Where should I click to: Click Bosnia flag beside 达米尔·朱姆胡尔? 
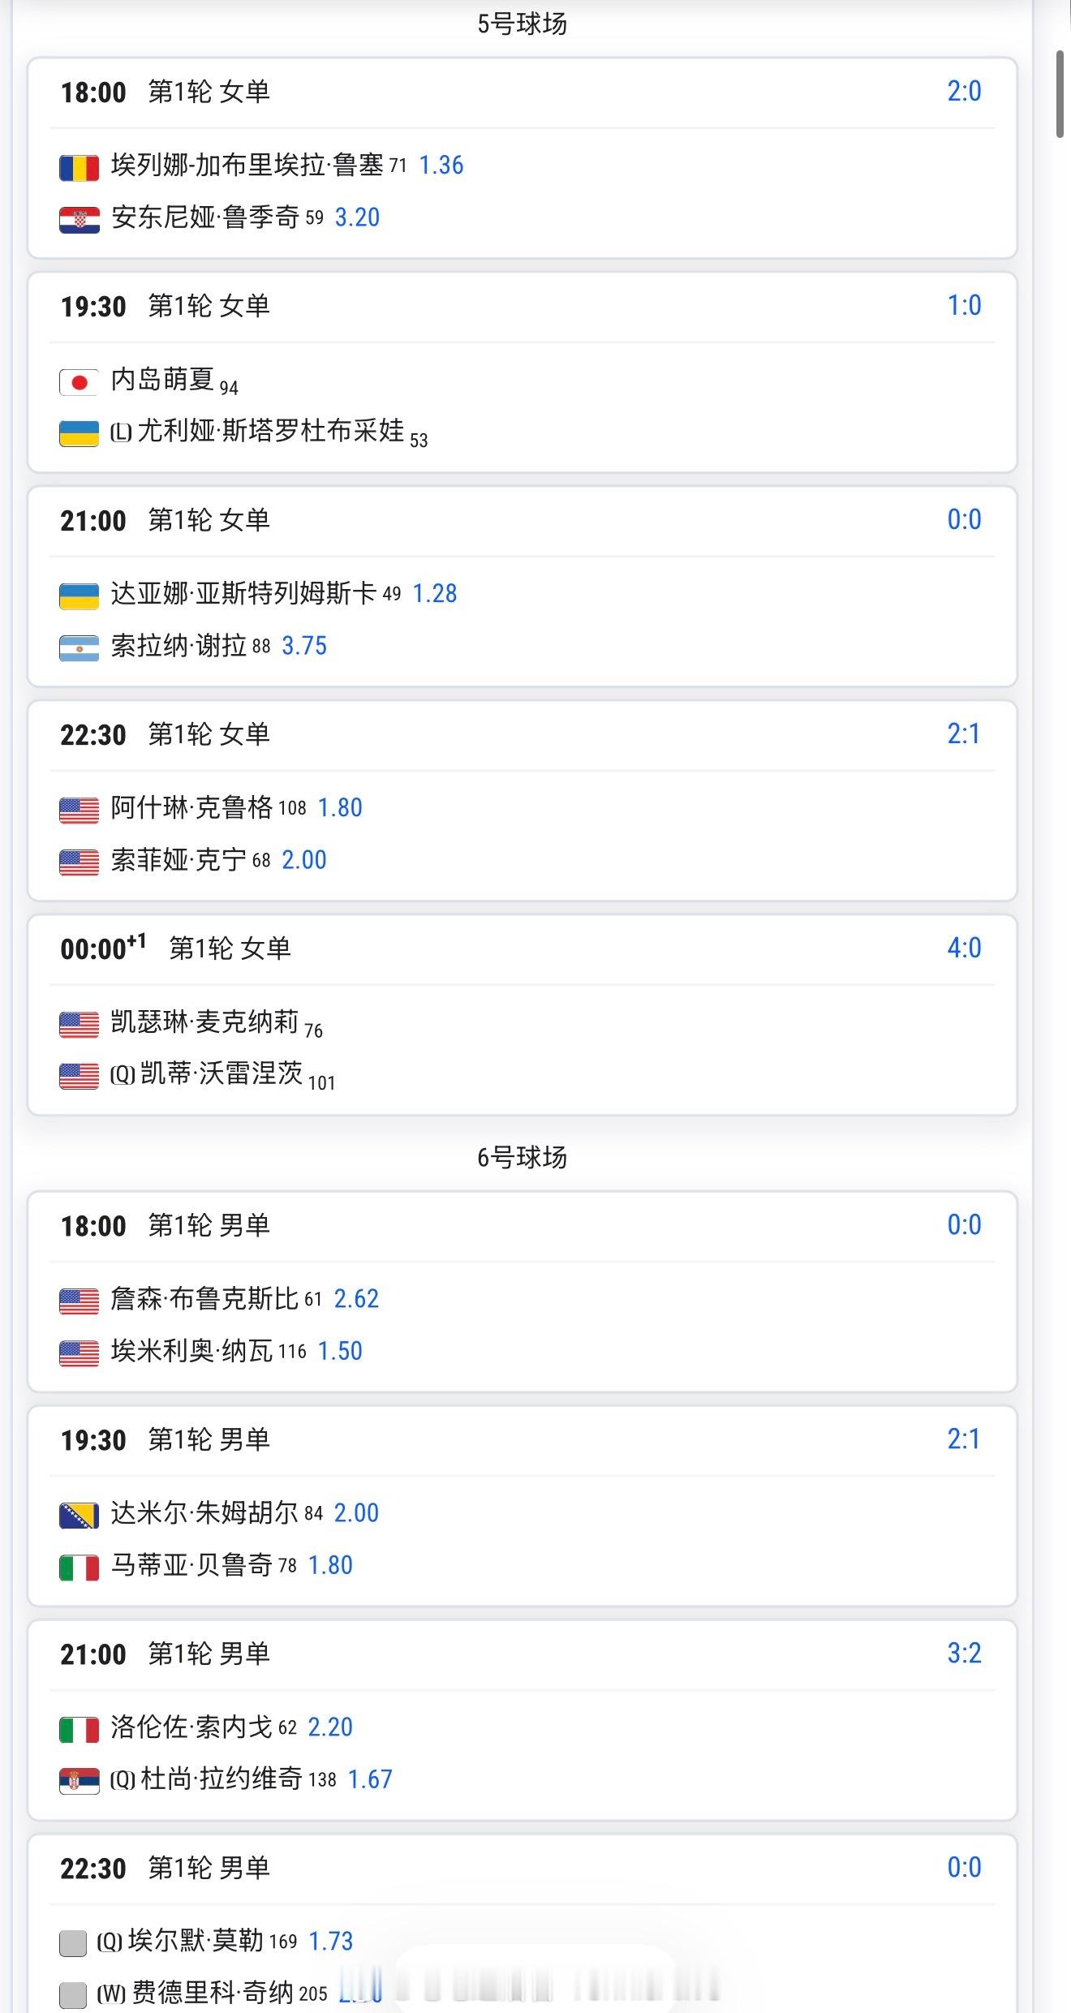click(x=79, y=1515)
